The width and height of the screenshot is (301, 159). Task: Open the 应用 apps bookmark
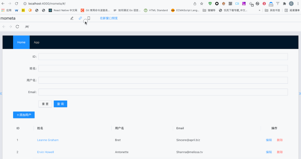click(6, 10)
